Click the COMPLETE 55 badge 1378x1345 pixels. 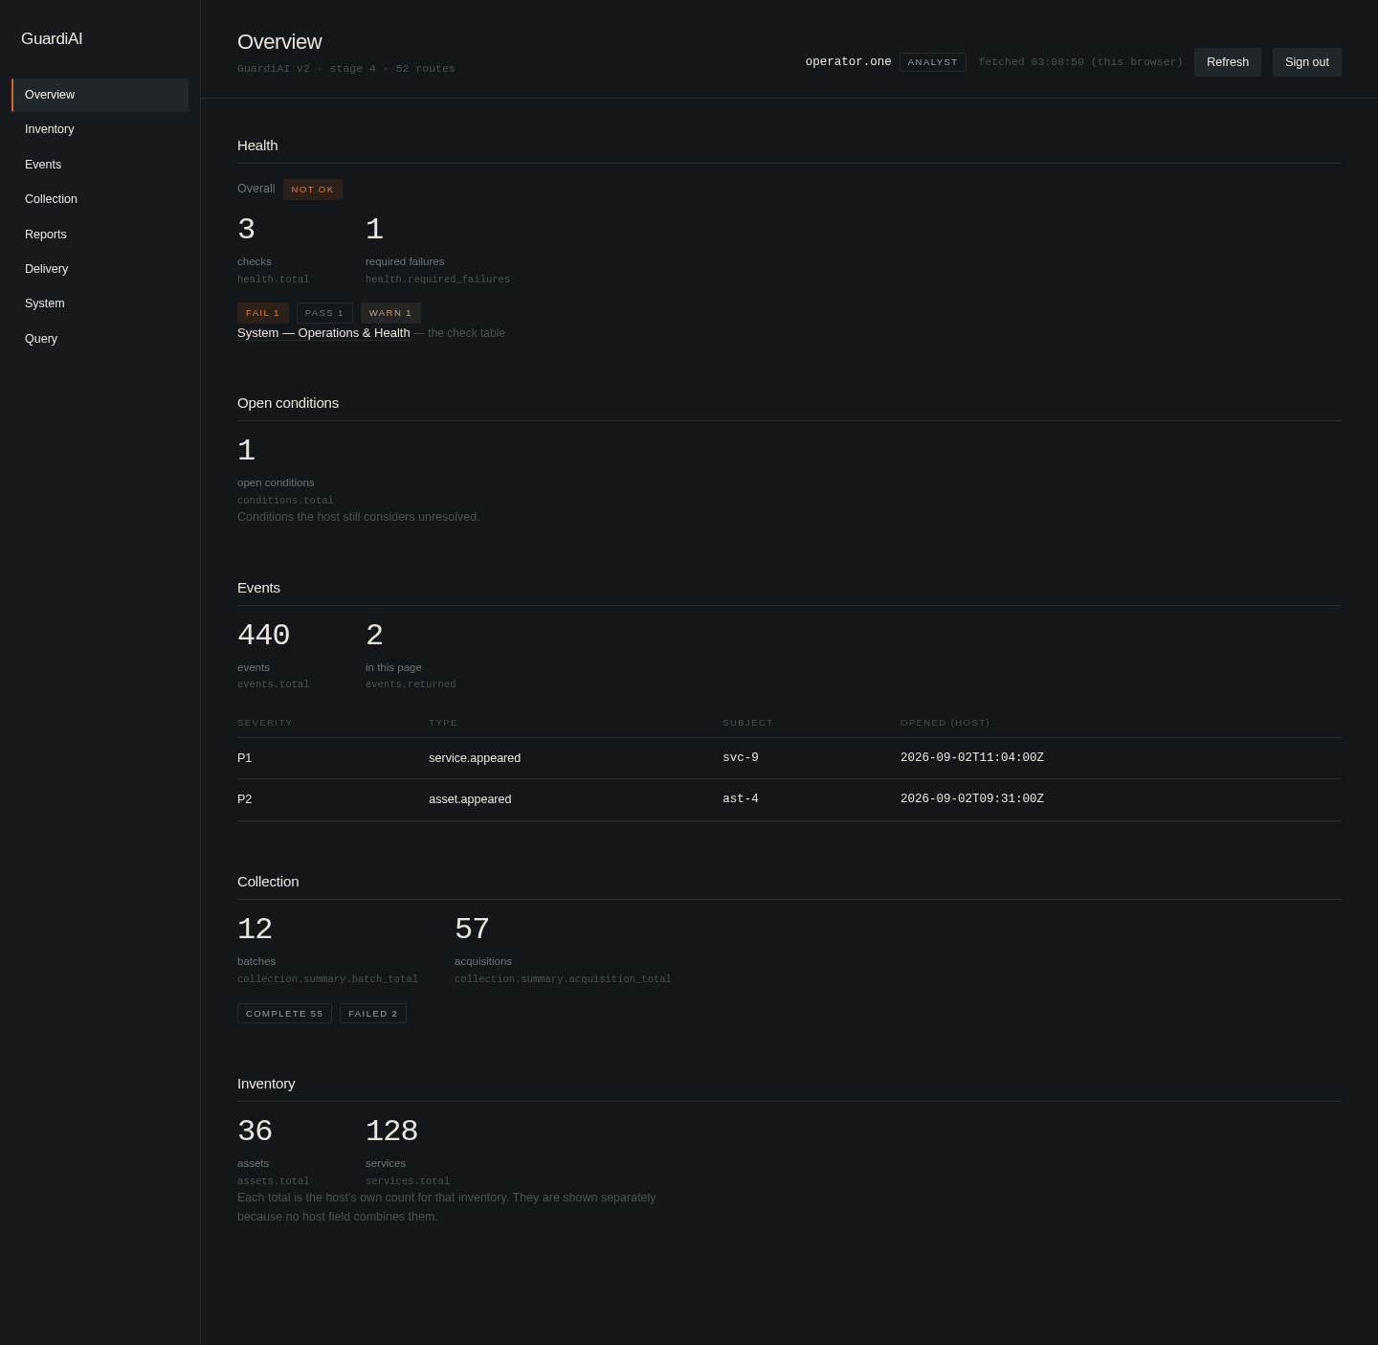[x=284, y=1014]
